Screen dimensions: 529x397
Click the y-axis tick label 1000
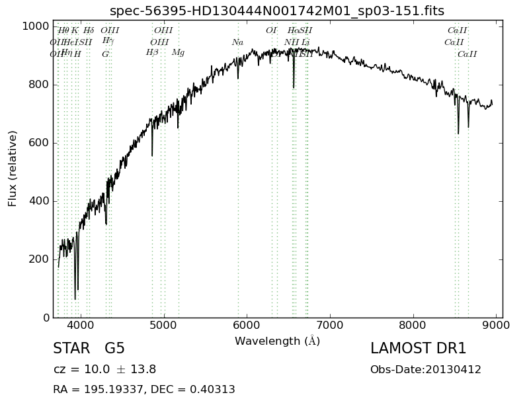[36, 26]
